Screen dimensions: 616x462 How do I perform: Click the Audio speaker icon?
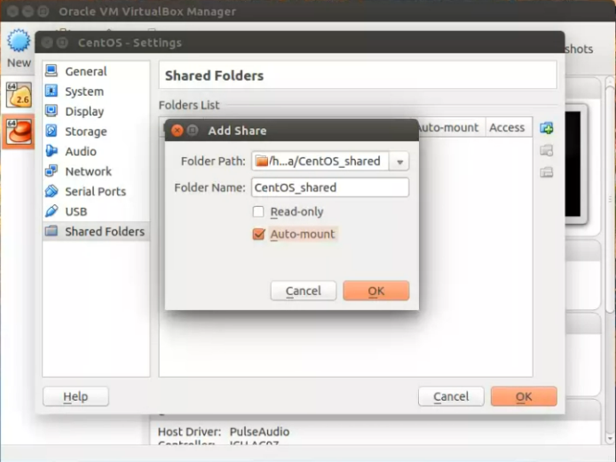click(51, 151)
